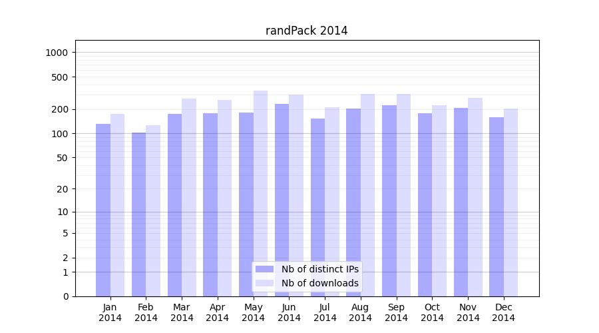Click the Oct 2014 x-axis label
Image resolution: width=599 pixels, height=333 pixels.
tap(432, 312)
